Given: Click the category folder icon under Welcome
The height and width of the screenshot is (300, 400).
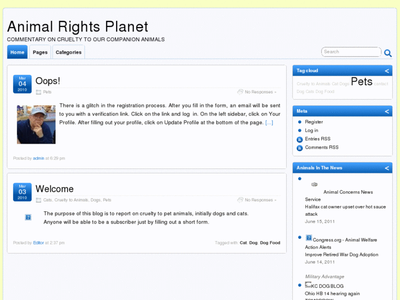Looking at the screenshot, I should pos(39,200).
